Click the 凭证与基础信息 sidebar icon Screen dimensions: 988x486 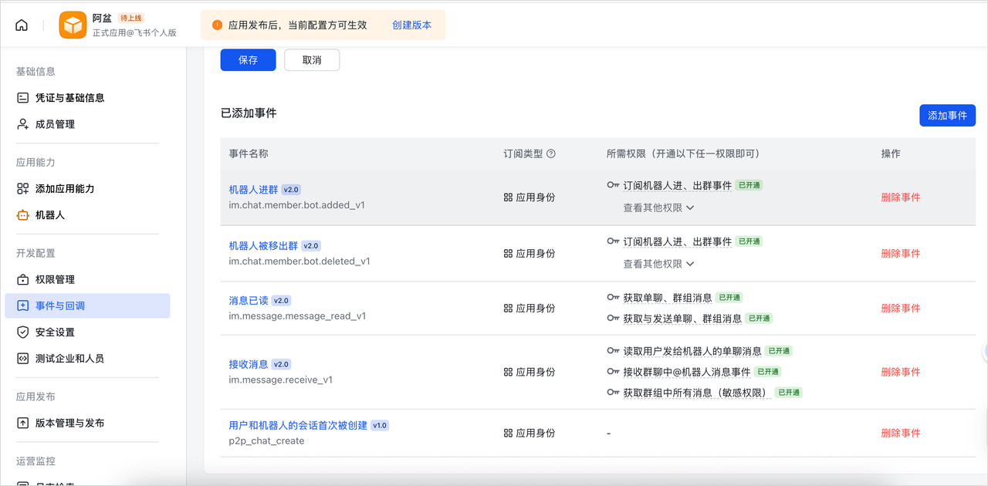[x=22, y=98]
